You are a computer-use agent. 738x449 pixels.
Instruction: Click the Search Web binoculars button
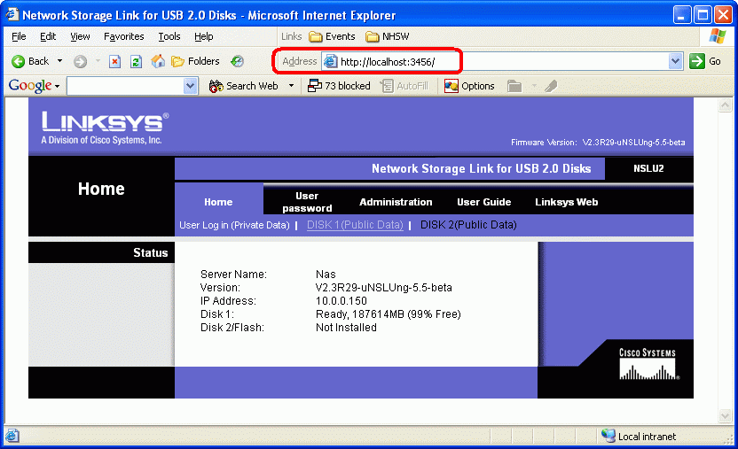[x=244, y=86]
